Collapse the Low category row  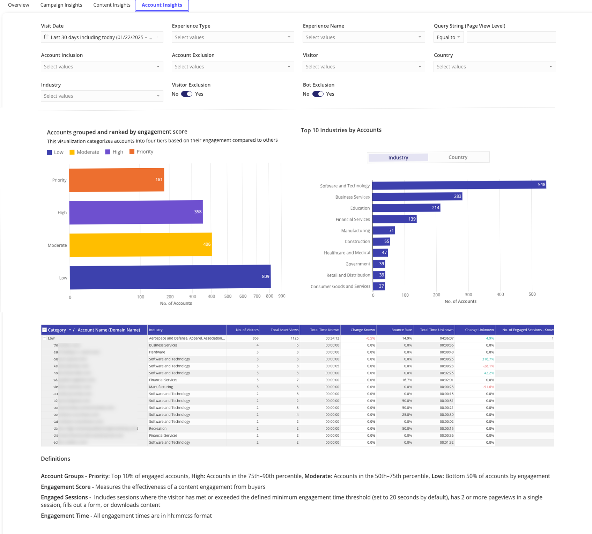[44, 338]
